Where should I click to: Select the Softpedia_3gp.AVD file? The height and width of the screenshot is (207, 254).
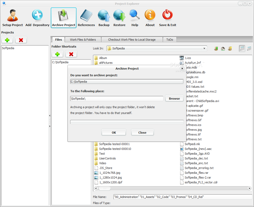coord(195,154)
